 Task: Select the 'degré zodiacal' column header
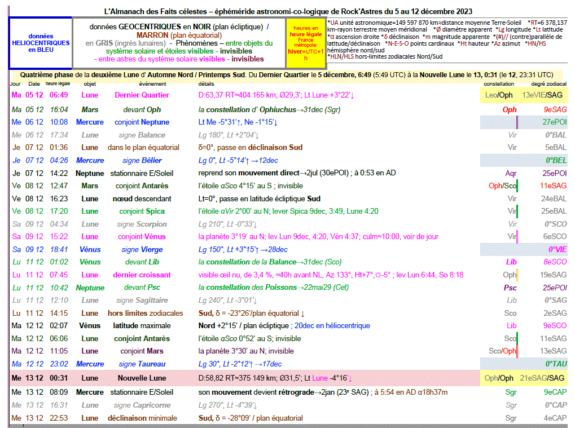pyautogui.click(x=548, y=84)
